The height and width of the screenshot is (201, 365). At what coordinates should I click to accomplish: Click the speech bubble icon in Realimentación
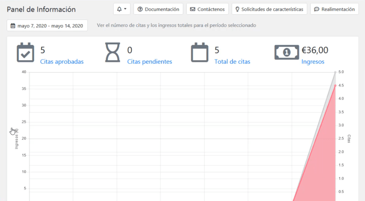[x=317, y=9]
